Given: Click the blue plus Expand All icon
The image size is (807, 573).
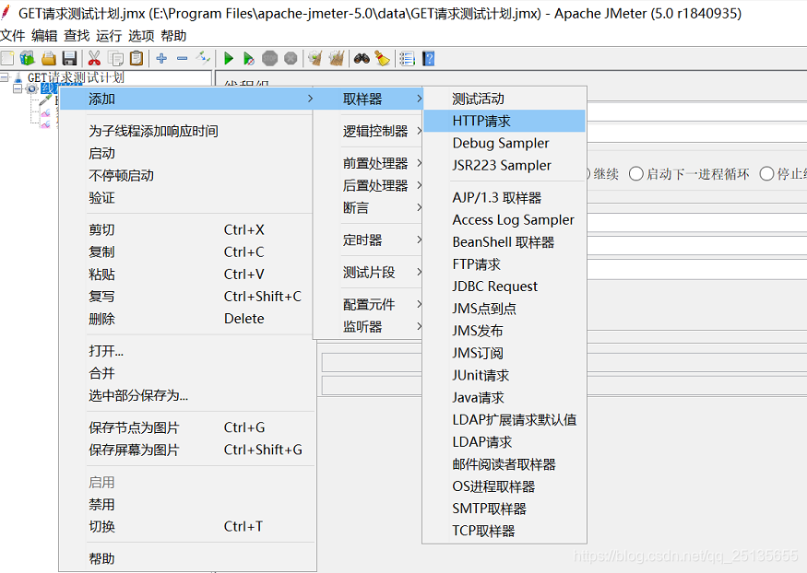Looking at the screenshot, I should 161,58.
